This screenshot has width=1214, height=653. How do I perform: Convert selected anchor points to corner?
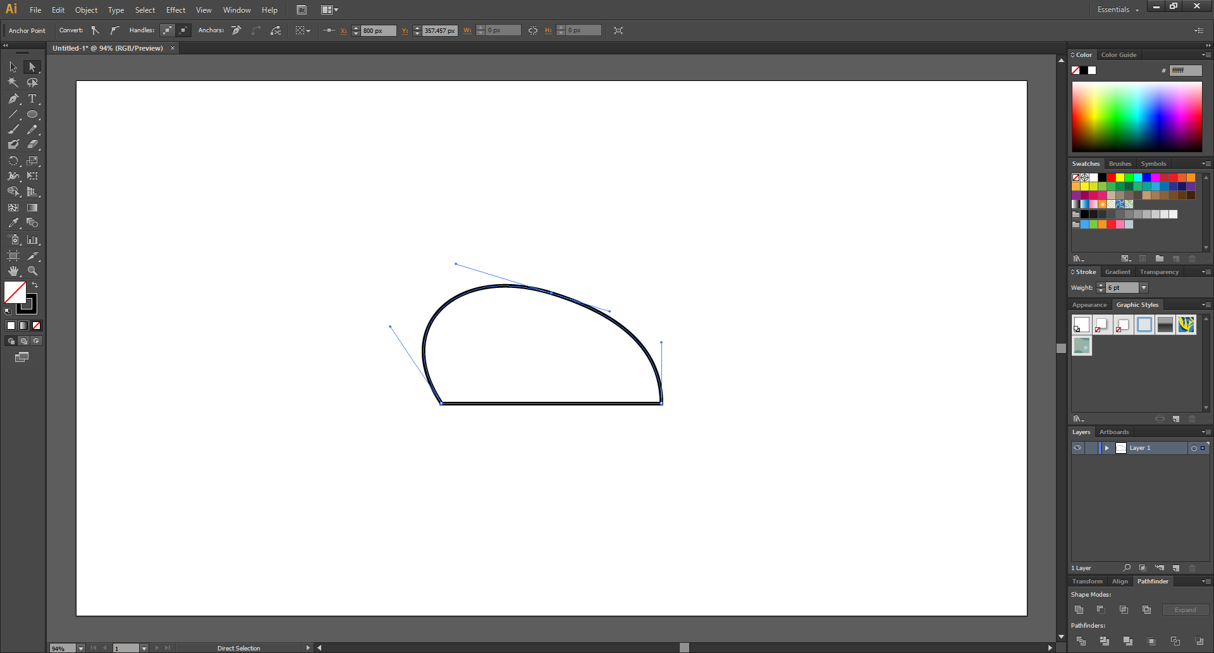point(95,30)
